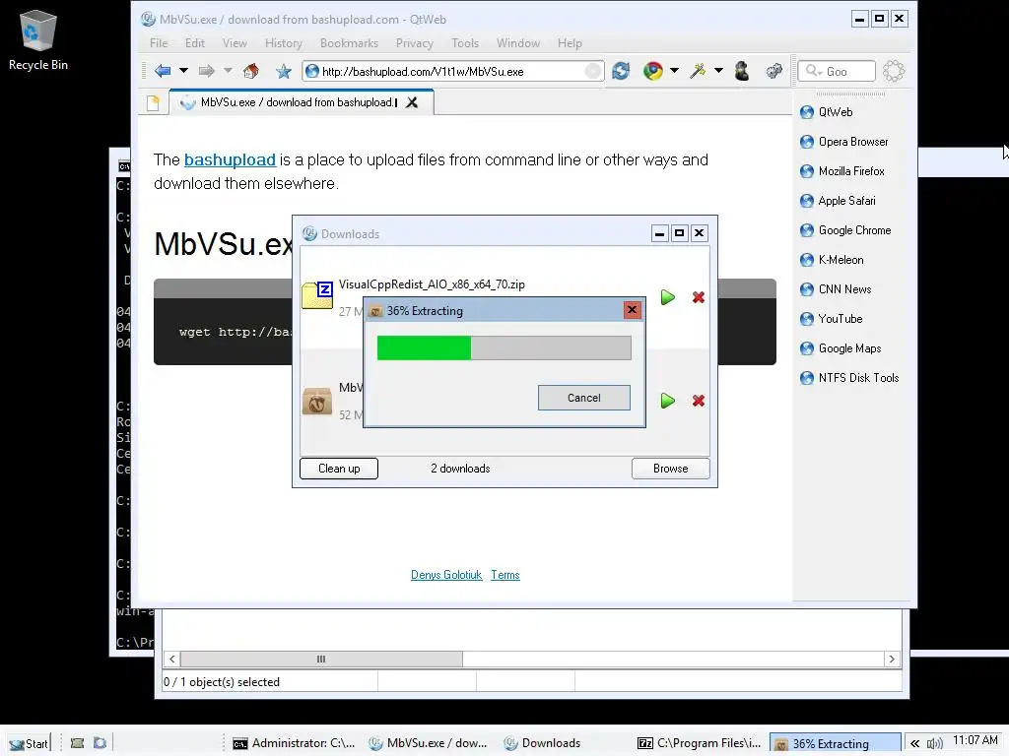The width and height of the screenshot is (1009, 756).
Task: Open the Window menu
Action: point(518,43)
